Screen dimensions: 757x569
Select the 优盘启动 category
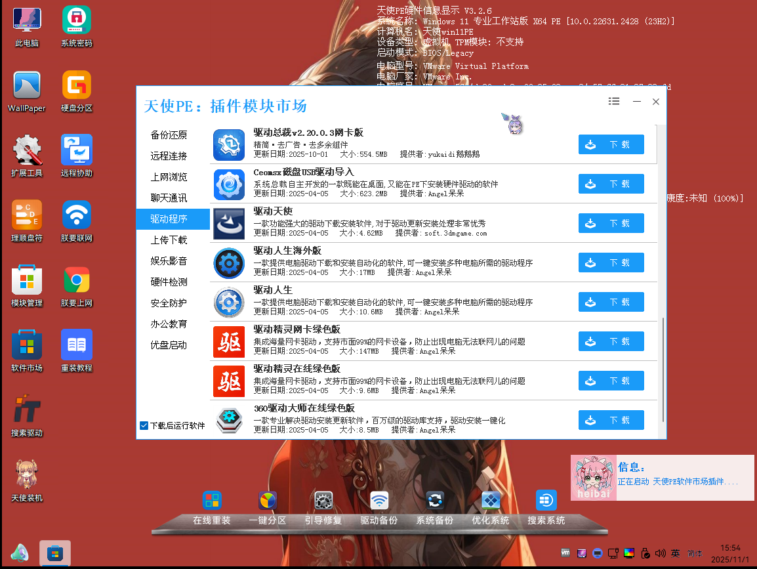169,345
